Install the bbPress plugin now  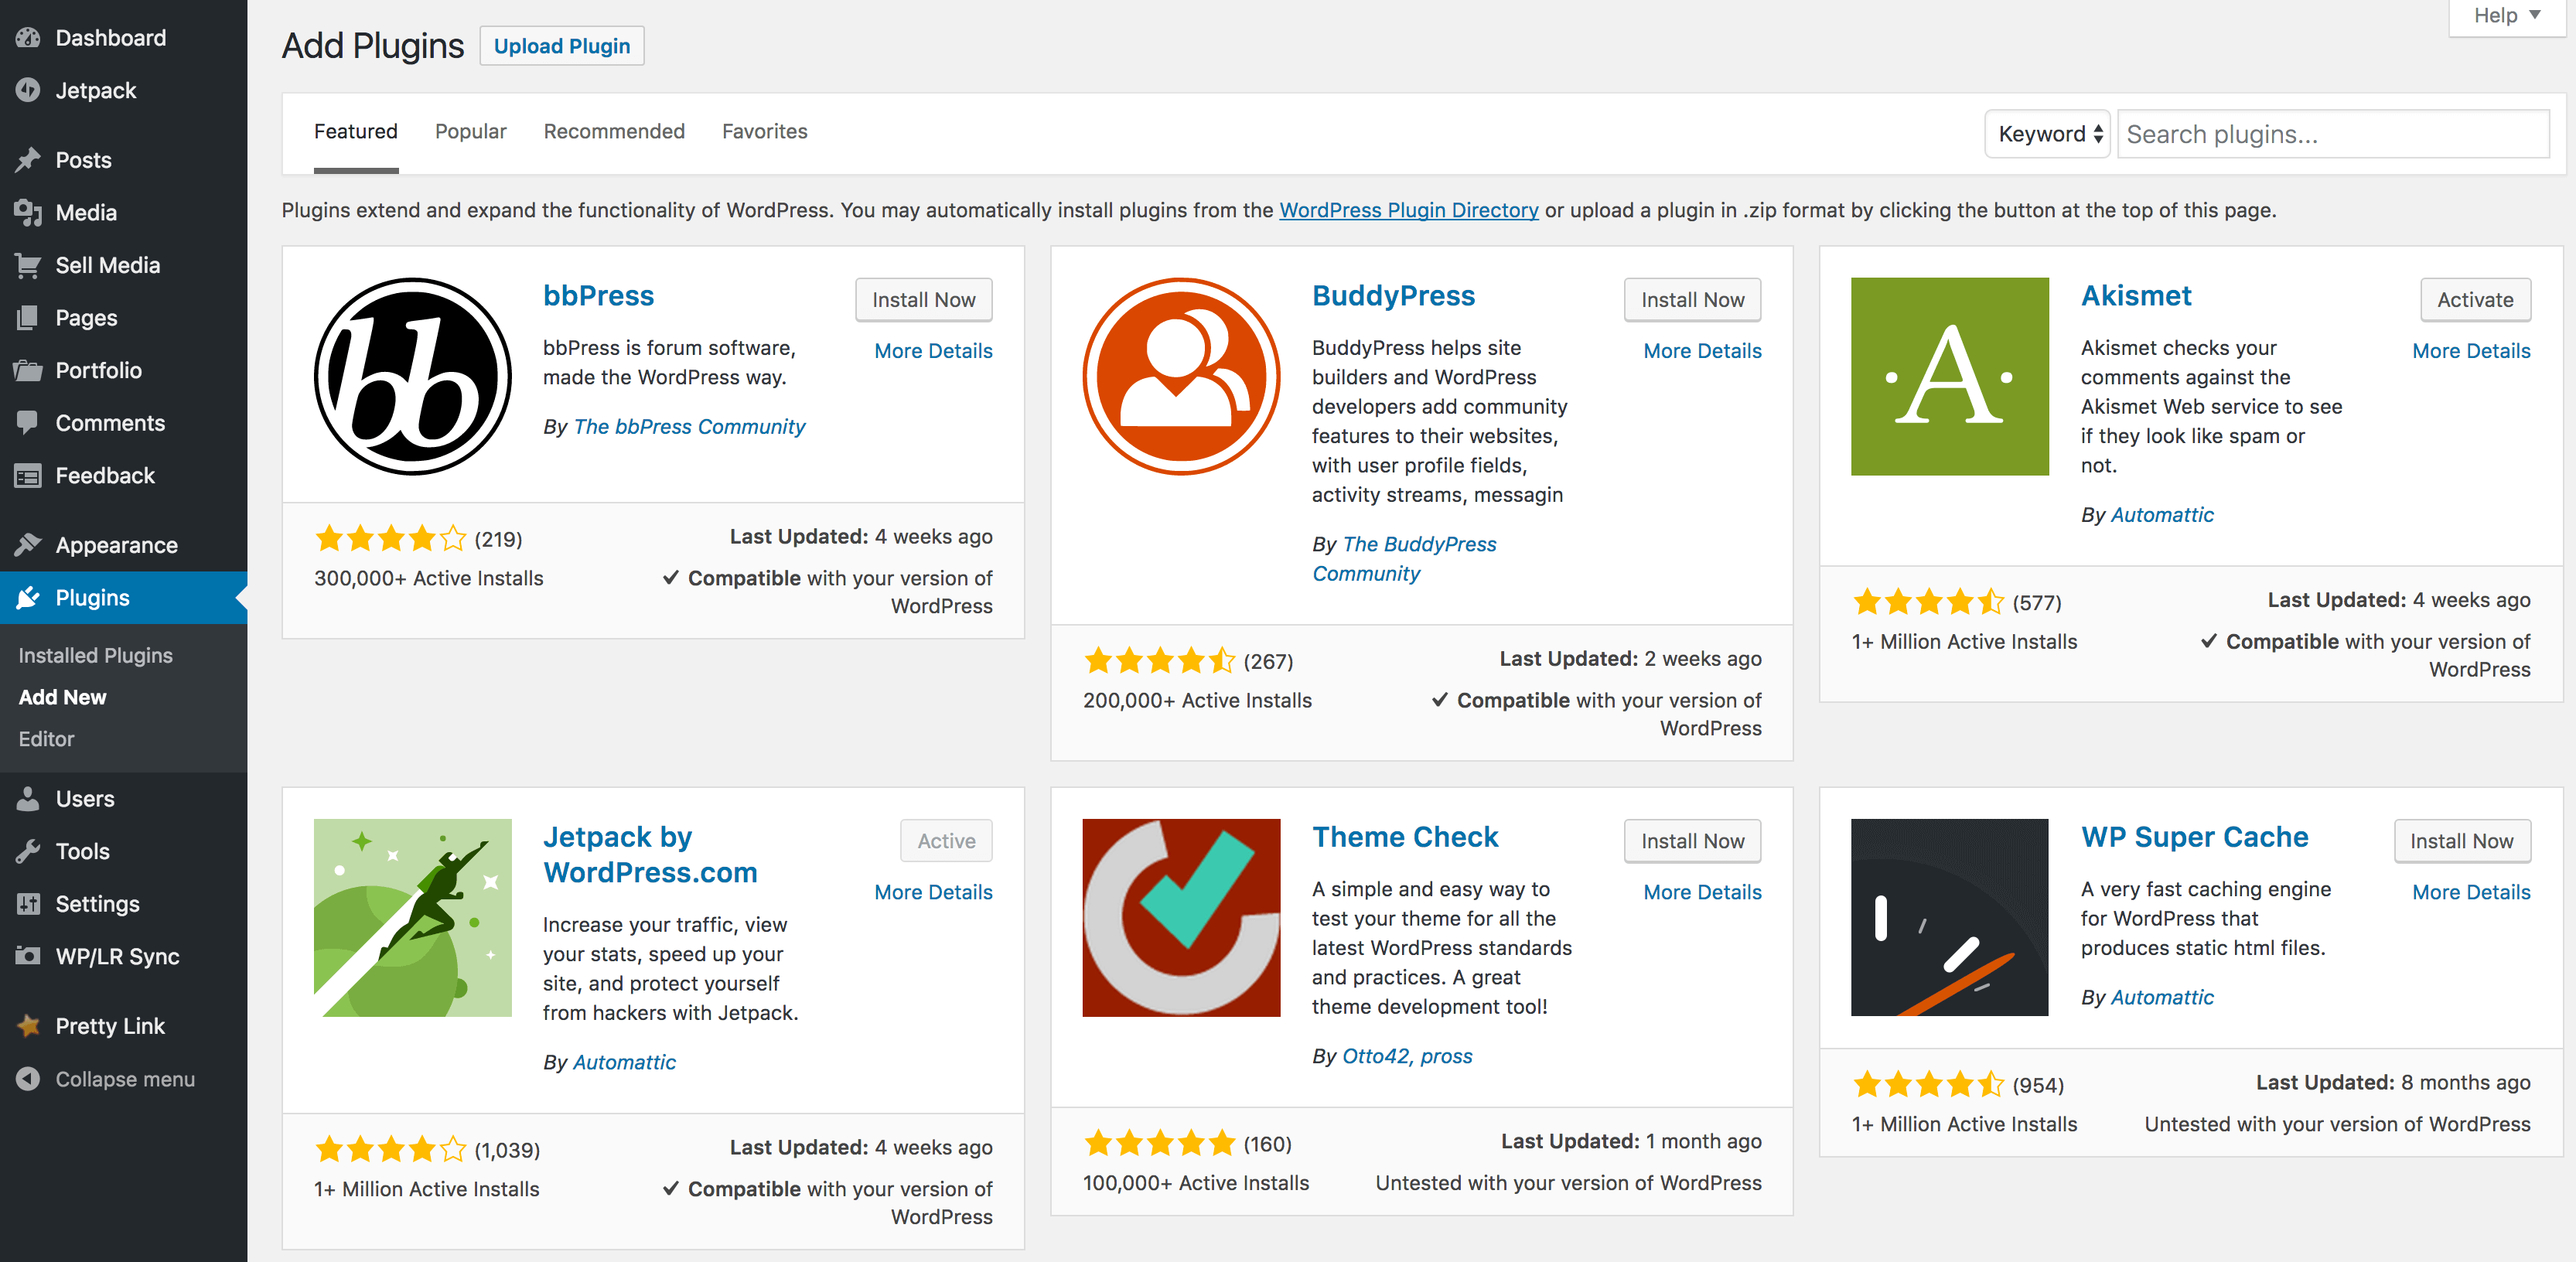tap(923, 299)
